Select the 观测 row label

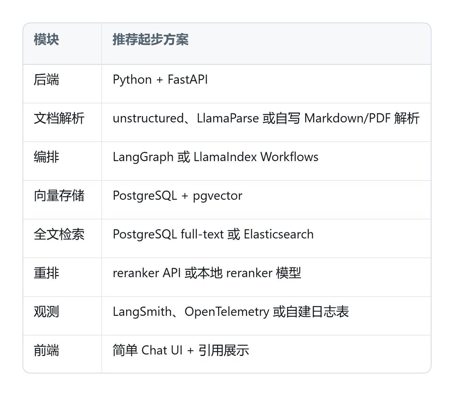[x=46, y=312]
